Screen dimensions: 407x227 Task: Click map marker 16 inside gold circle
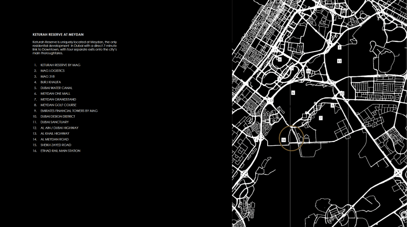coord(284,140)
